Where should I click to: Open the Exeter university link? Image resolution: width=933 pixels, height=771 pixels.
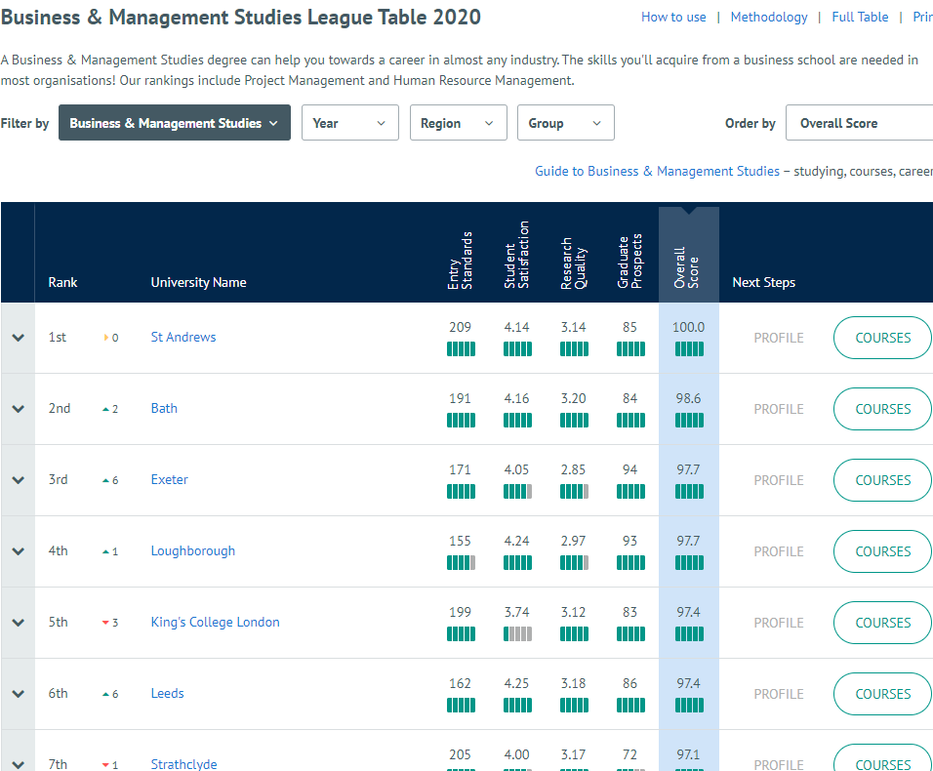170,479
